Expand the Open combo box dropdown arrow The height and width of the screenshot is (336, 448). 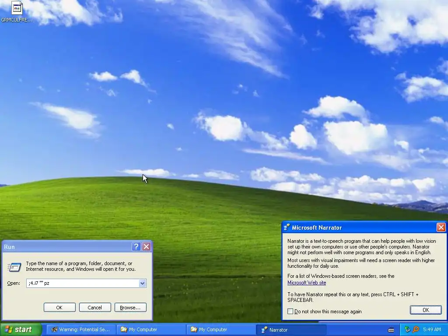coord(143,283)
